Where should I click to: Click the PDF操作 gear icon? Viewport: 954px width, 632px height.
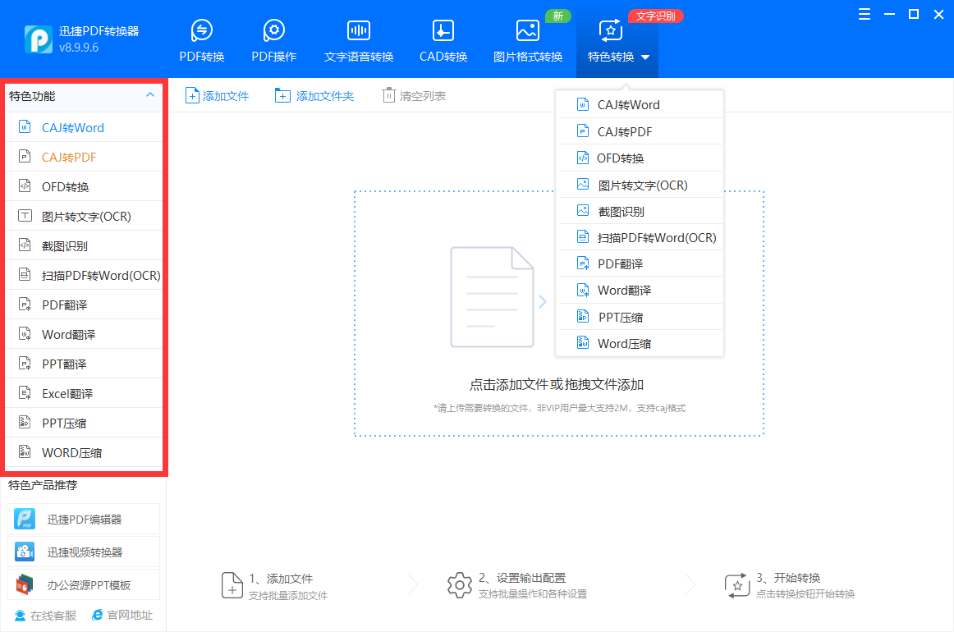pyautogui.click(x=273, y=30)
